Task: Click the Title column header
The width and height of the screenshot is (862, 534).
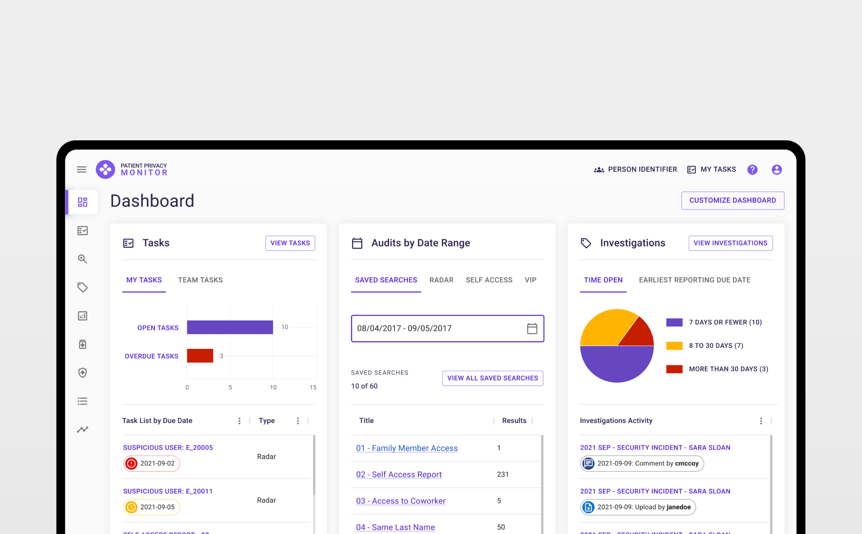Action: [367, 420]
